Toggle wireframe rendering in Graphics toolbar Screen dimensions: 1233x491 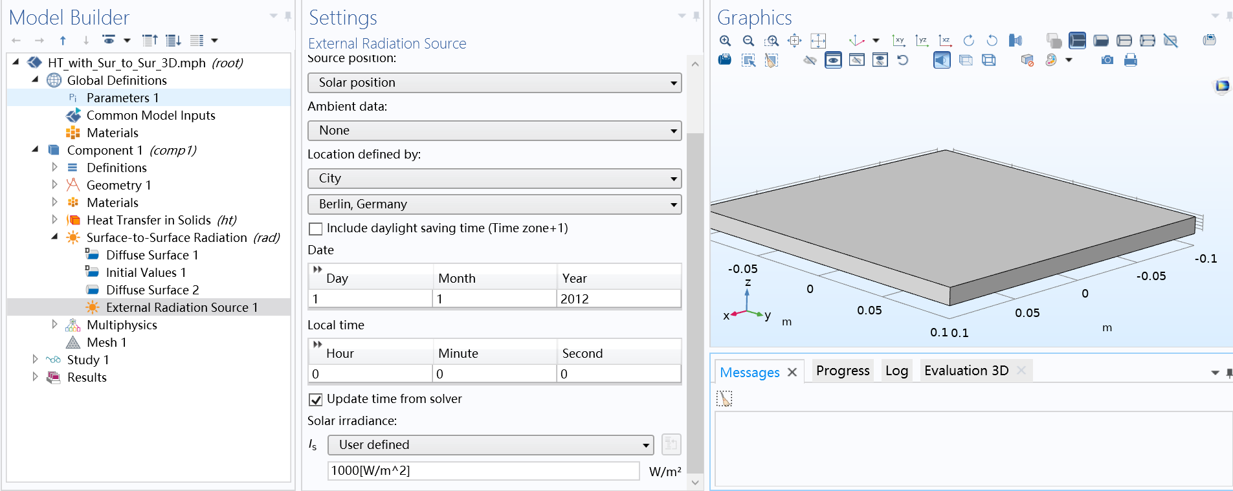pyautogui.click(x=988, y=60)
